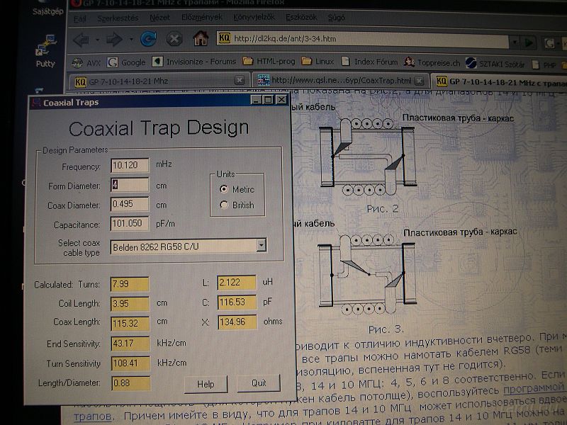Select the British units radio button

tap(225, 205)
